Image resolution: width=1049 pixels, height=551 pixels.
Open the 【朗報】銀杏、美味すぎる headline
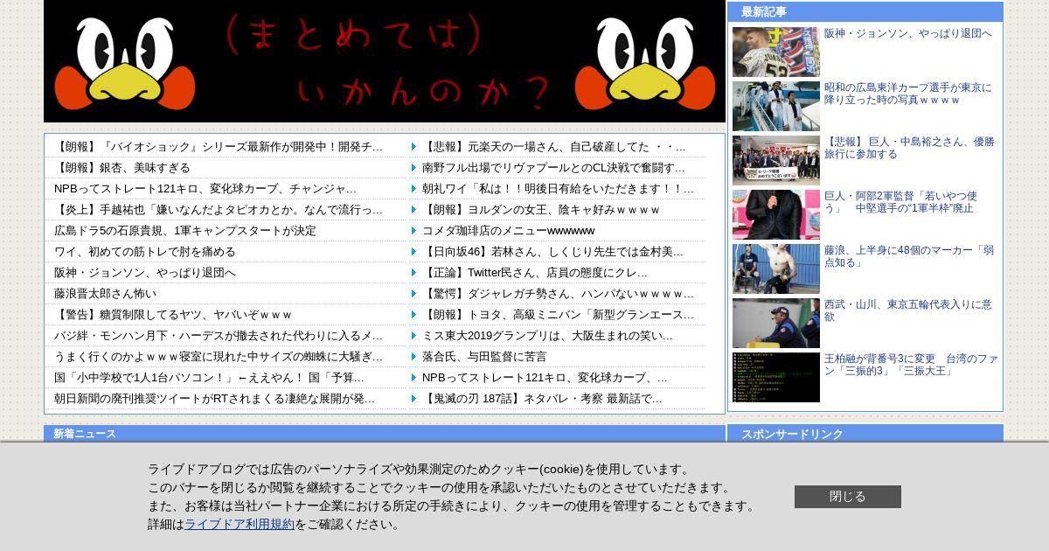pyautogui.click(x=122, y=168)
